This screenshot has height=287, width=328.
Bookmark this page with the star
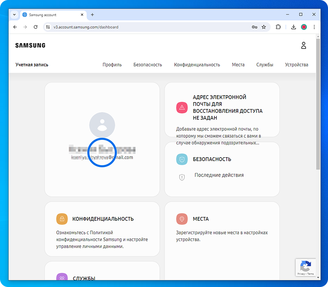[x=264, y=27]
